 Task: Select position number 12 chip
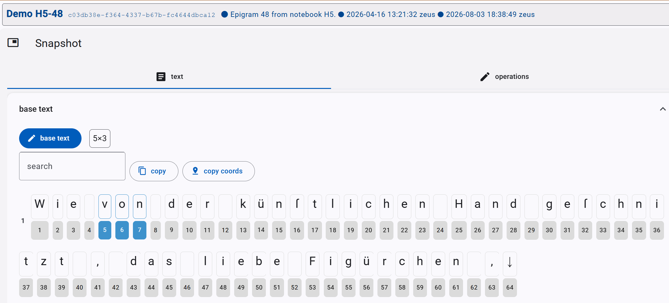225,230
